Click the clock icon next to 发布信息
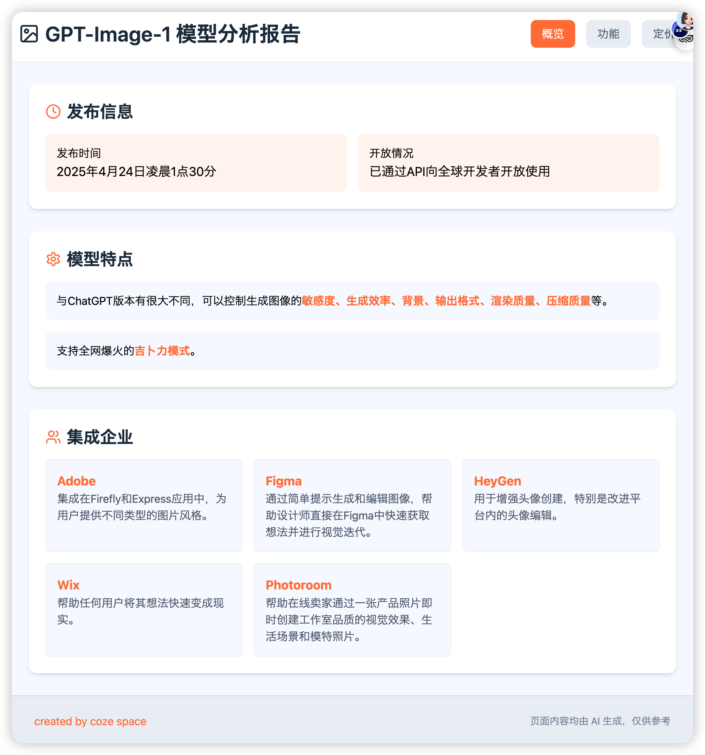The image size is (705, 755). (53, 112)
